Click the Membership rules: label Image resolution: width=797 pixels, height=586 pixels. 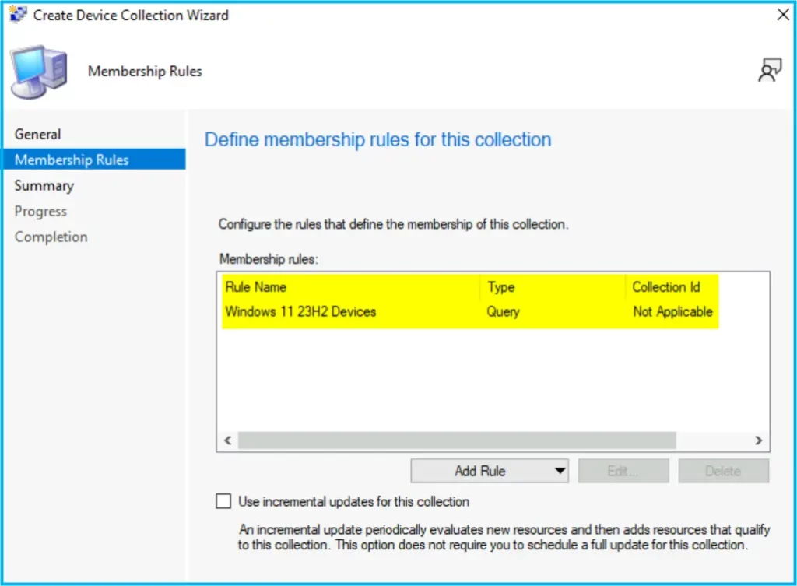269,259
